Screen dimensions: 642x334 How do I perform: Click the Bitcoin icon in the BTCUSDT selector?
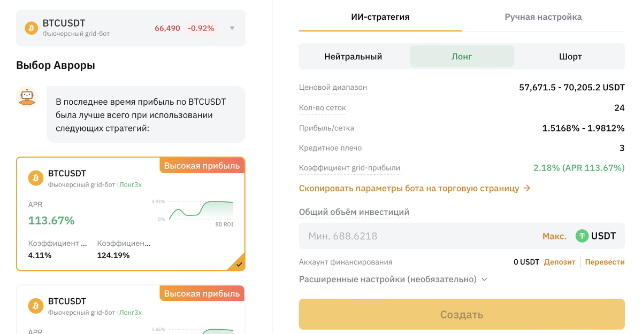(32, 28)
